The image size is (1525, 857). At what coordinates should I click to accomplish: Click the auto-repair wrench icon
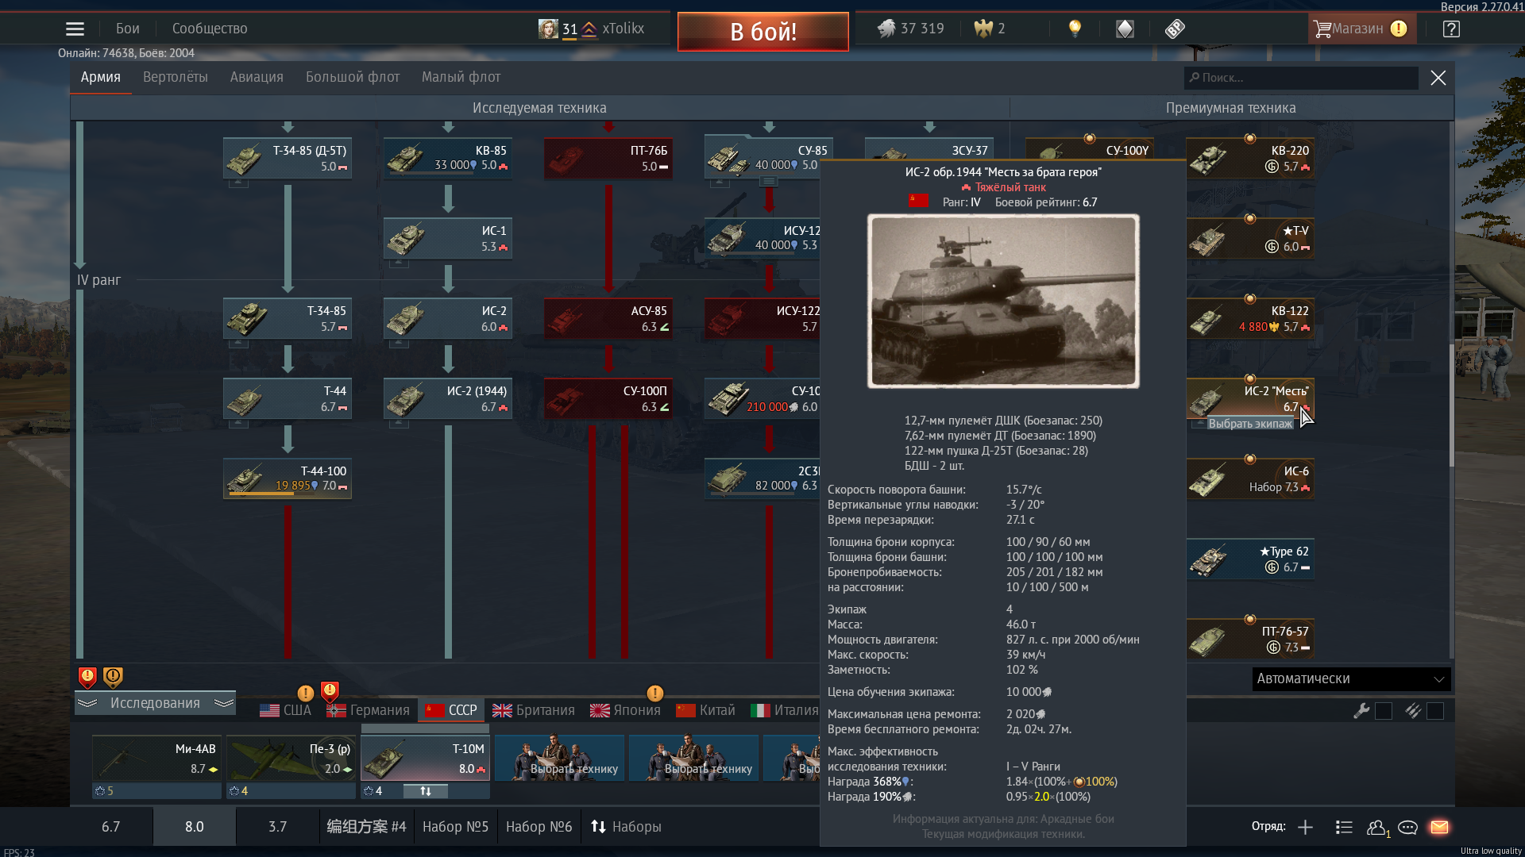1361,711
